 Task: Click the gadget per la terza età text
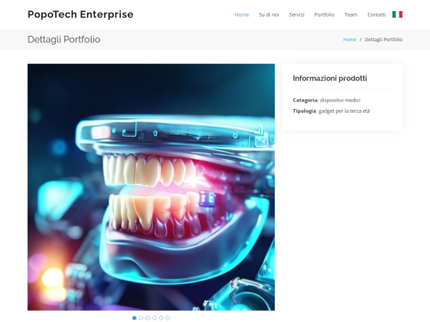click(344, 111)
